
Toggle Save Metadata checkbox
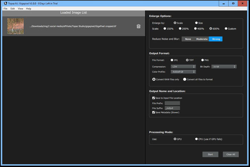[154, 112]
